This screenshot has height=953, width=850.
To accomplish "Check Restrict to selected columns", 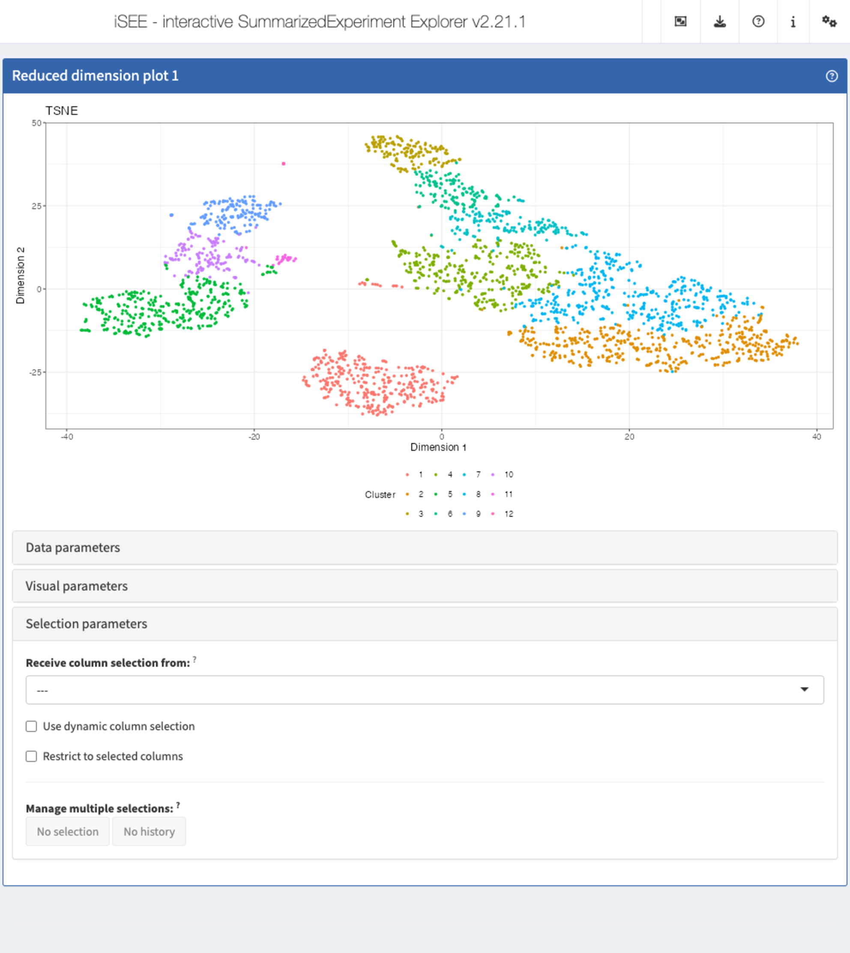I will pyautogui.click(x=31, y=756).
